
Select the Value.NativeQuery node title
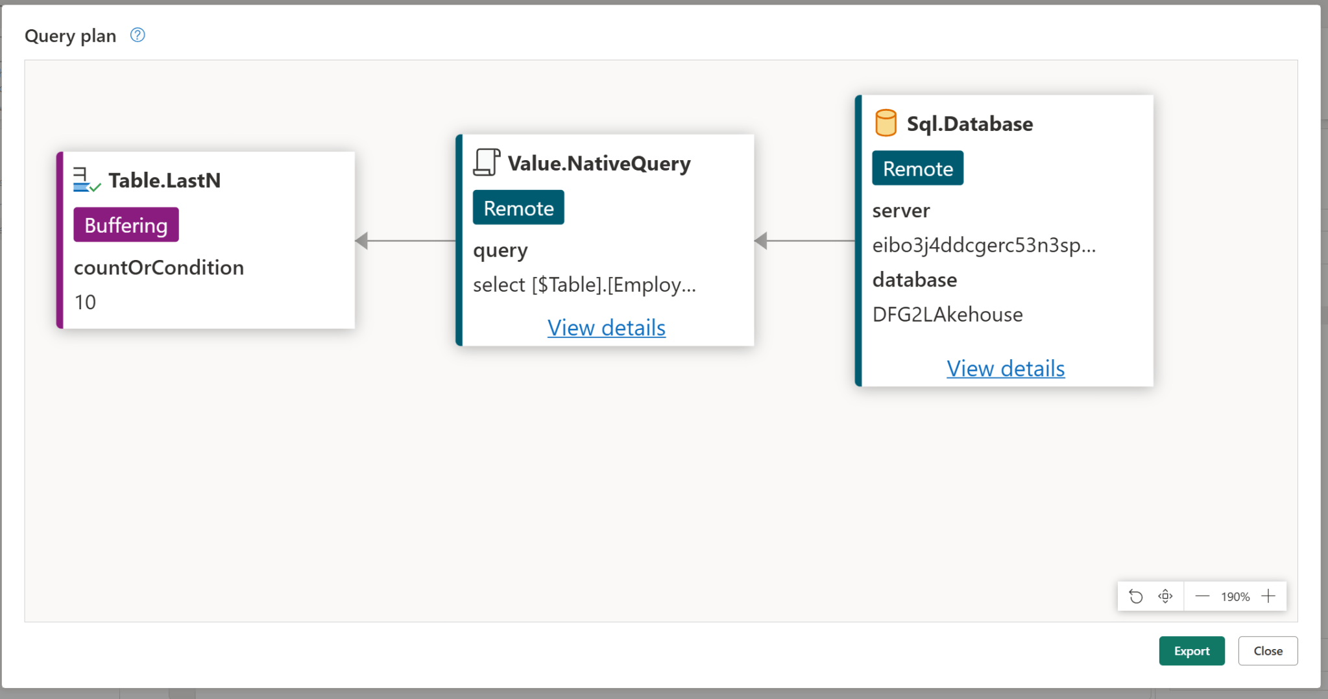tap(599, 163)
